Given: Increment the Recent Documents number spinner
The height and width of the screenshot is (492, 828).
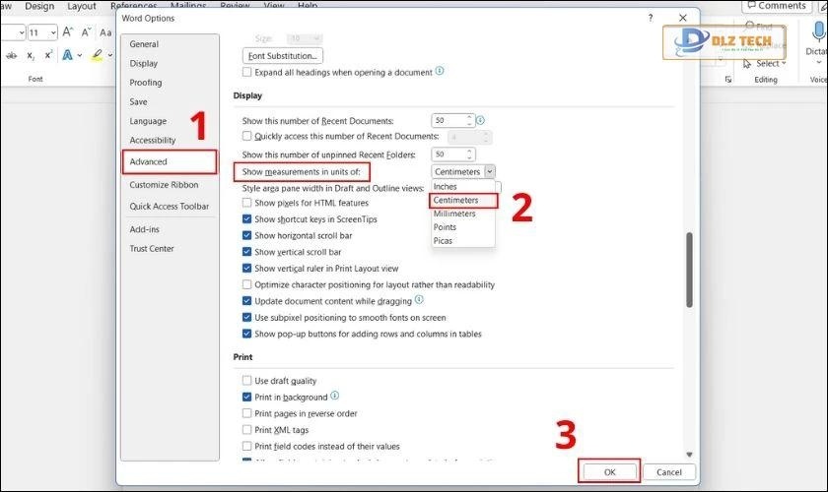Looking at the screenshot, I should (469, 117).
